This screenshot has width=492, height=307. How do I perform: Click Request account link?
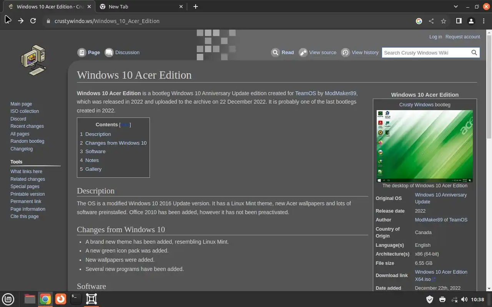click(463, 37)
